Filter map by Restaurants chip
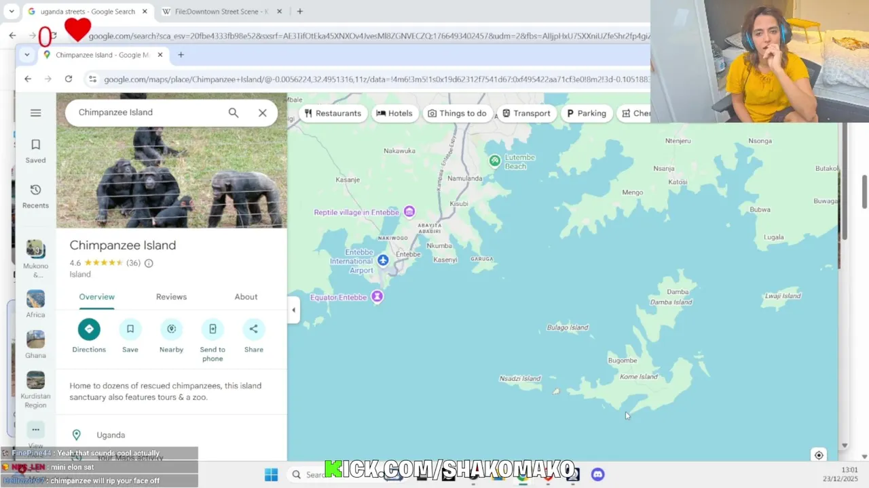This screenshot has height=488, width=869. click(333, 113)
